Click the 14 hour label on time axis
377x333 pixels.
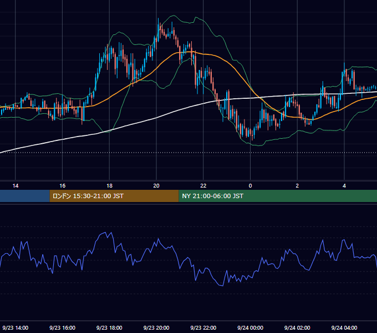coord(16,186)
